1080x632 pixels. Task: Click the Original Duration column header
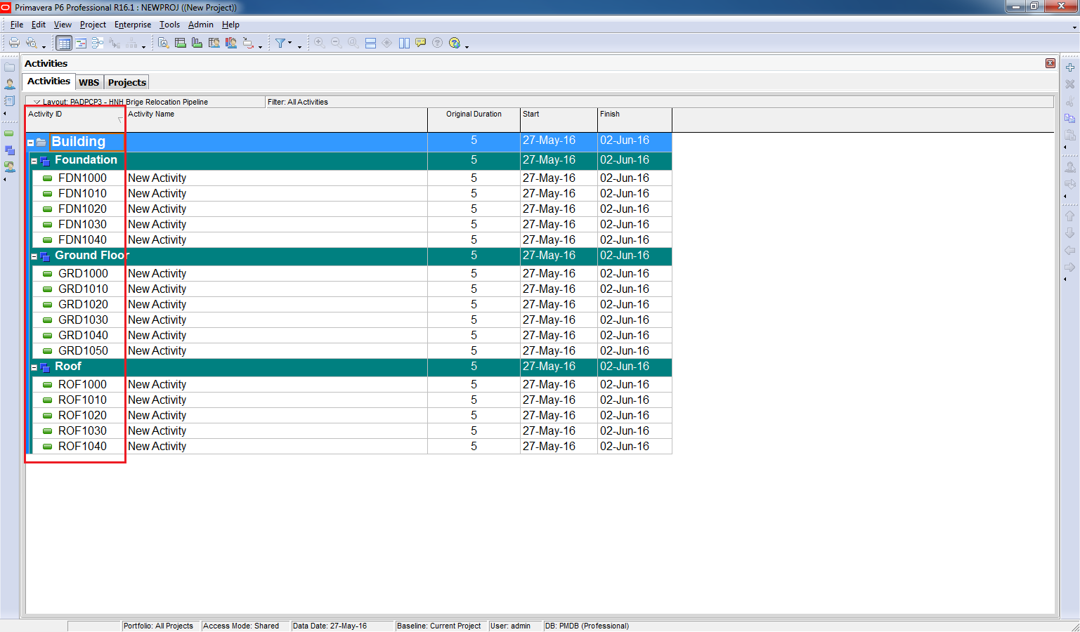coord(474,114)
